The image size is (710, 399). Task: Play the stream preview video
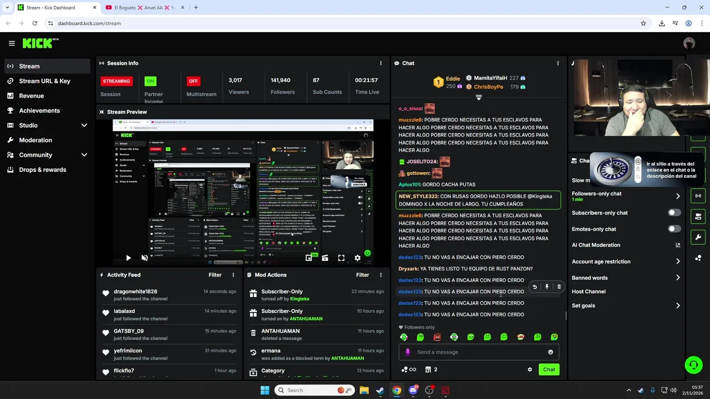coord(128,258)
